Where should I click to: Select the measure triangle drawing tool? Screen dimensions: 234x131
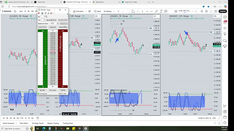tap(133, 11)
